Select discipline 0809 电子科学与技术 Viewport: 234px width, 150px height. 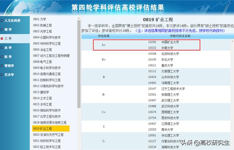[47, 68]
